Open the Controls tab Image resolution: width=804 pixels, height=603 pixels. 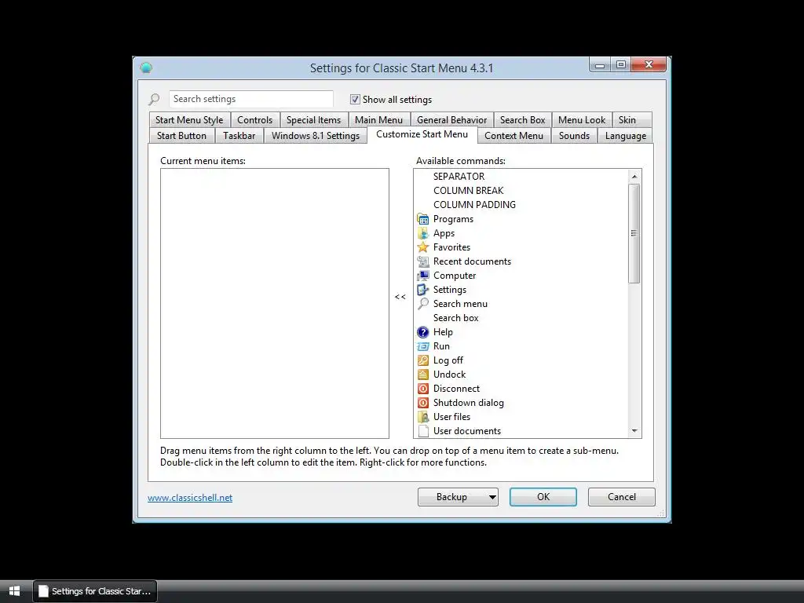pyautogui.click(x=255, y=120)
